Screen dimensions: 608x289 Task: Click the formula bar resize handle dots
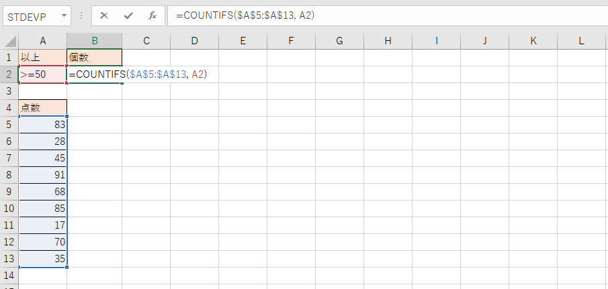pyautogui.click(x=83, y=15)
